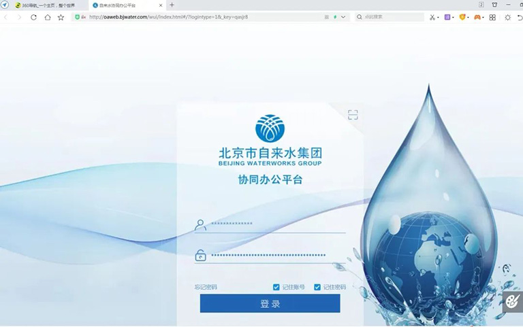
Task: Open the tab count indicator icon
Action: (x=481, y=5)
